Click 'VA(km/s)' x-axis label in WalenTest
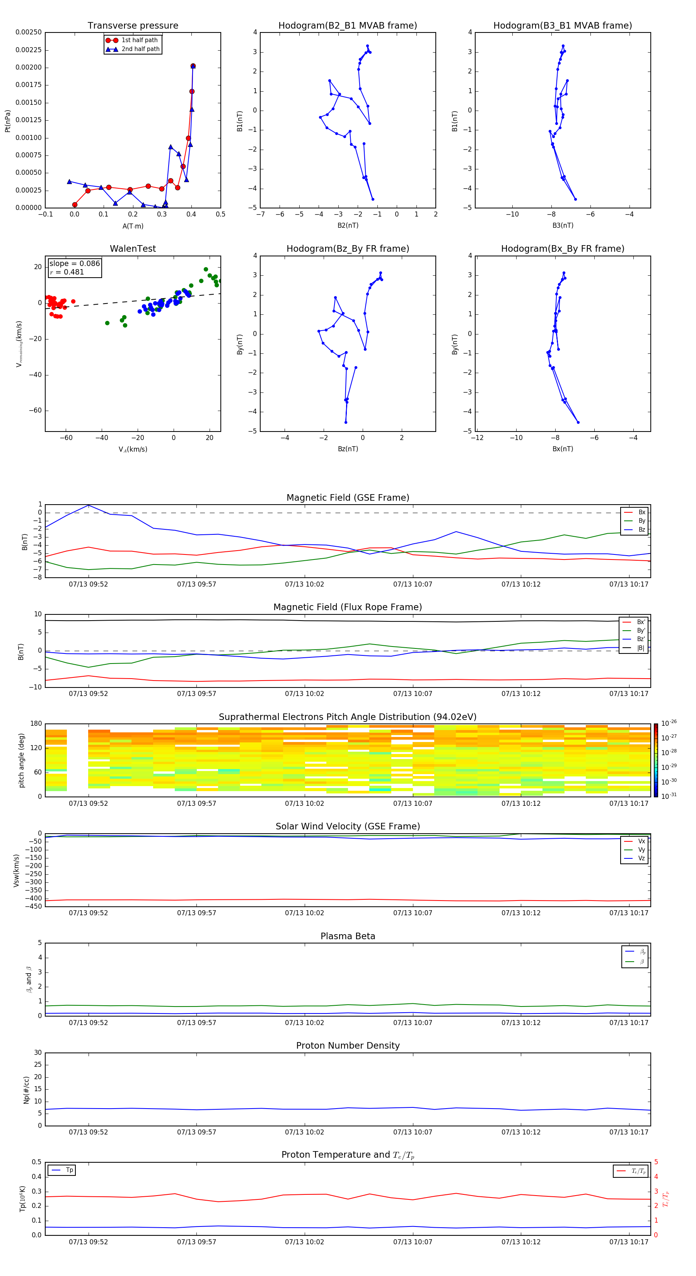Screen dimensions: 696x1276 pos(133,449)
